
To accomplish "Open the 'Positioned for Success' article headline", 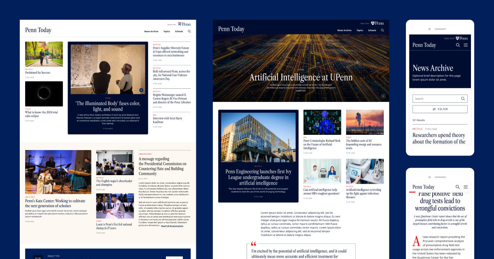I will (x=38, y=72).
